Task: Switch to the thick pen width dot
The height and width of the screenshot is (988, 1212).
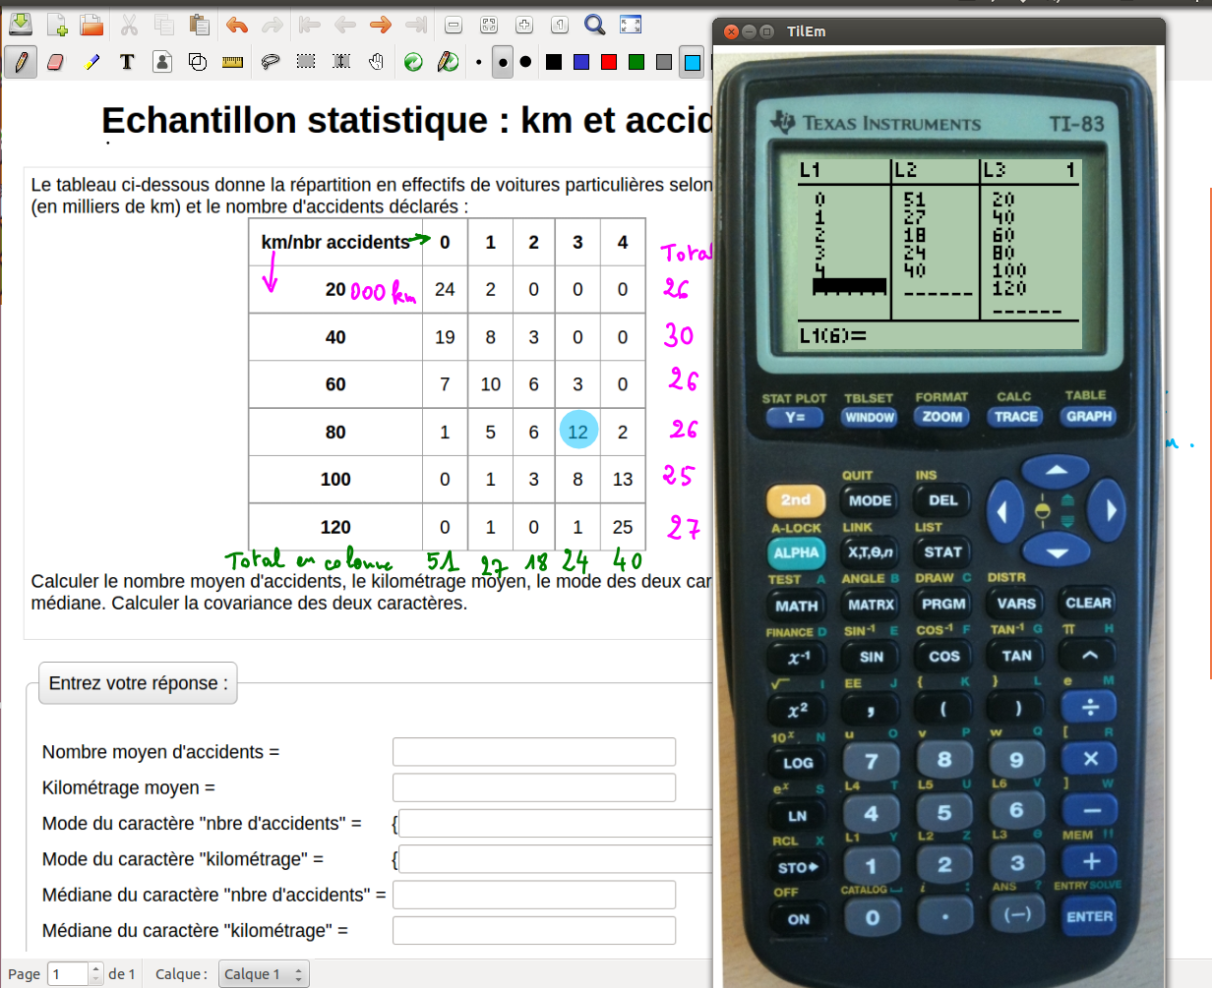Action: tap(525, 62)
